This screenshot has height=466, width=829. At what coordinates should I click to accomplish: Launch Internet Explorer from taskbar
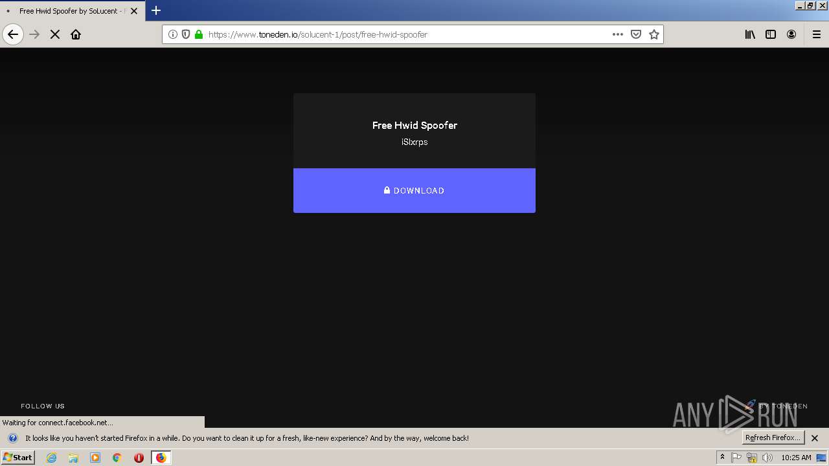tap(51, 458)
